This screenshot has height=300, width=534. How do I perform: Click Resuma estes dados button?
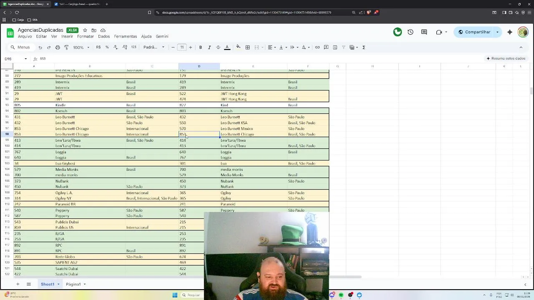tap(506, 59)
